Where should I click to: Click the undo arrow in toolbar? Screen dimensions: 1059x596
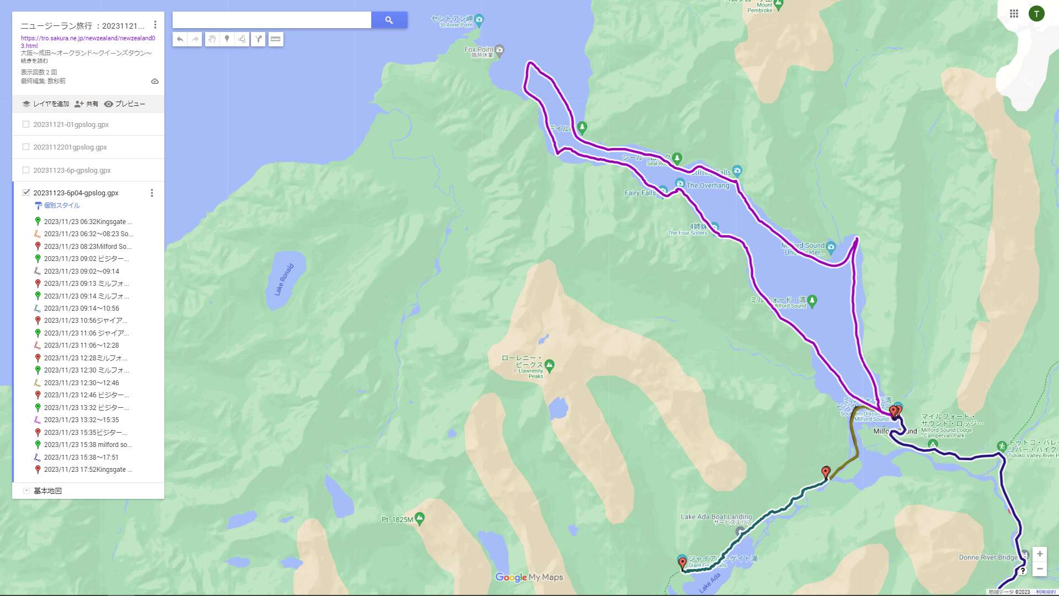point(180,39)
